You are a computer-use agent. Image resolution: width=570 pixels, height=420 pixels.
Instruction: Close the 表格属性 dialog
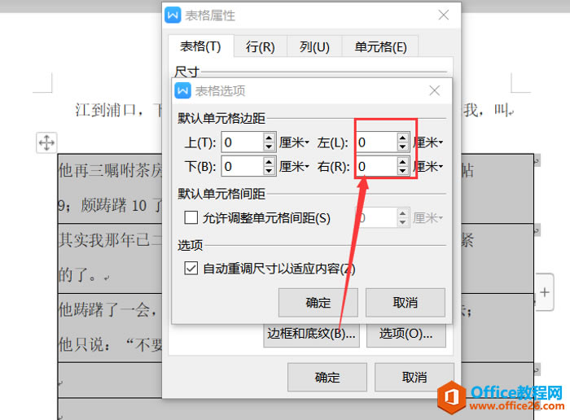pyautogui.click(x=444, y=15)
